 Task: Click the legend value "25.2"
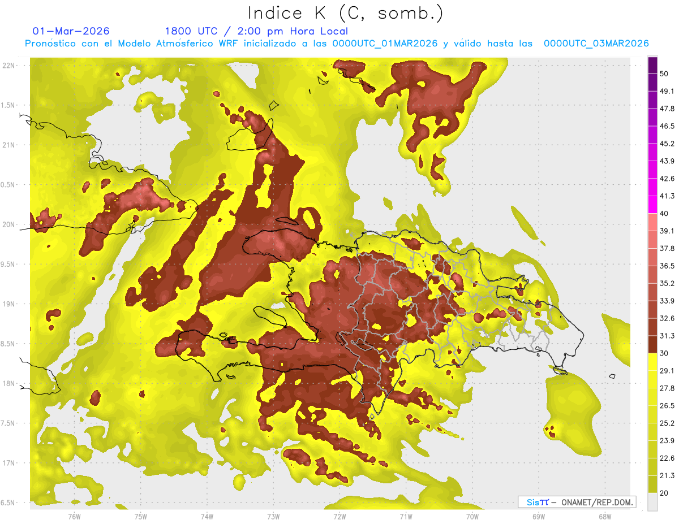tap(667, 423)
